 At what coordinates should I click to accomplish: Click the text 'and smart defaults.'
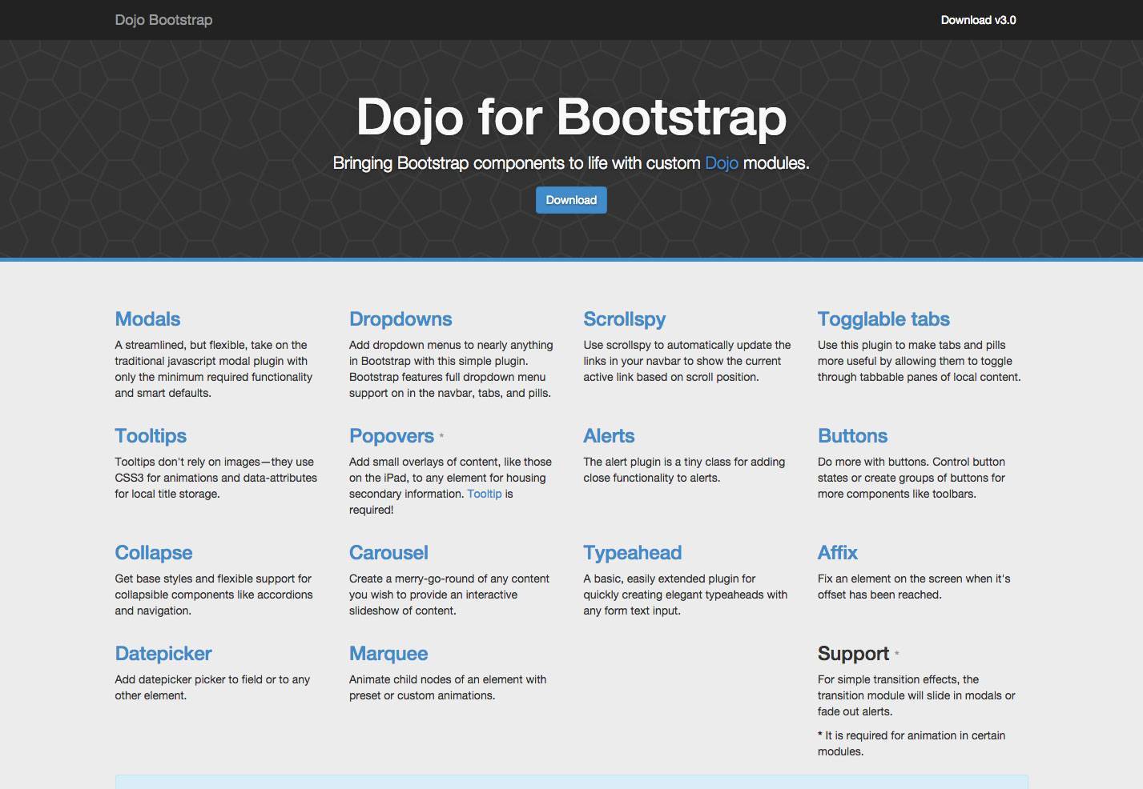(163, 393)
